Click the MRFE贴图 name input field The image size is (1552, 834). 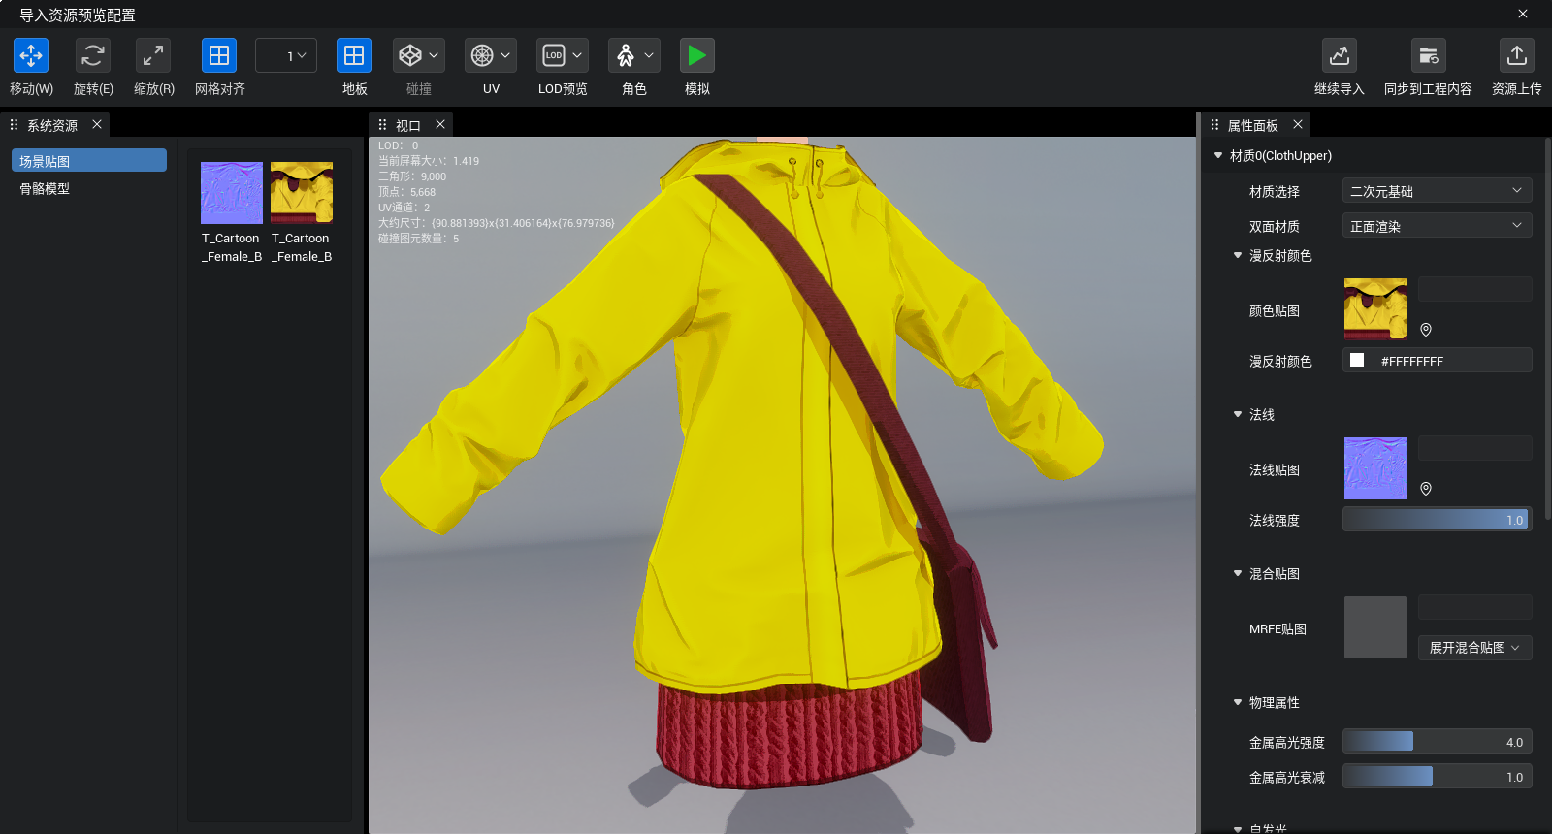point(1475,607)
